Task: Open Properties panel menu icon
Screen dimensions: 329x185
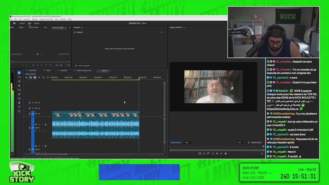Action: coord(82,27)
